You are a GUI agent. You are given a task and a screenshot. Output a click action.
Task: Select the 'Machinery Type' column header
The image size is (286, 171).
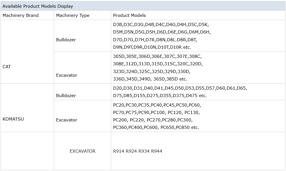[x=73, y=15]
